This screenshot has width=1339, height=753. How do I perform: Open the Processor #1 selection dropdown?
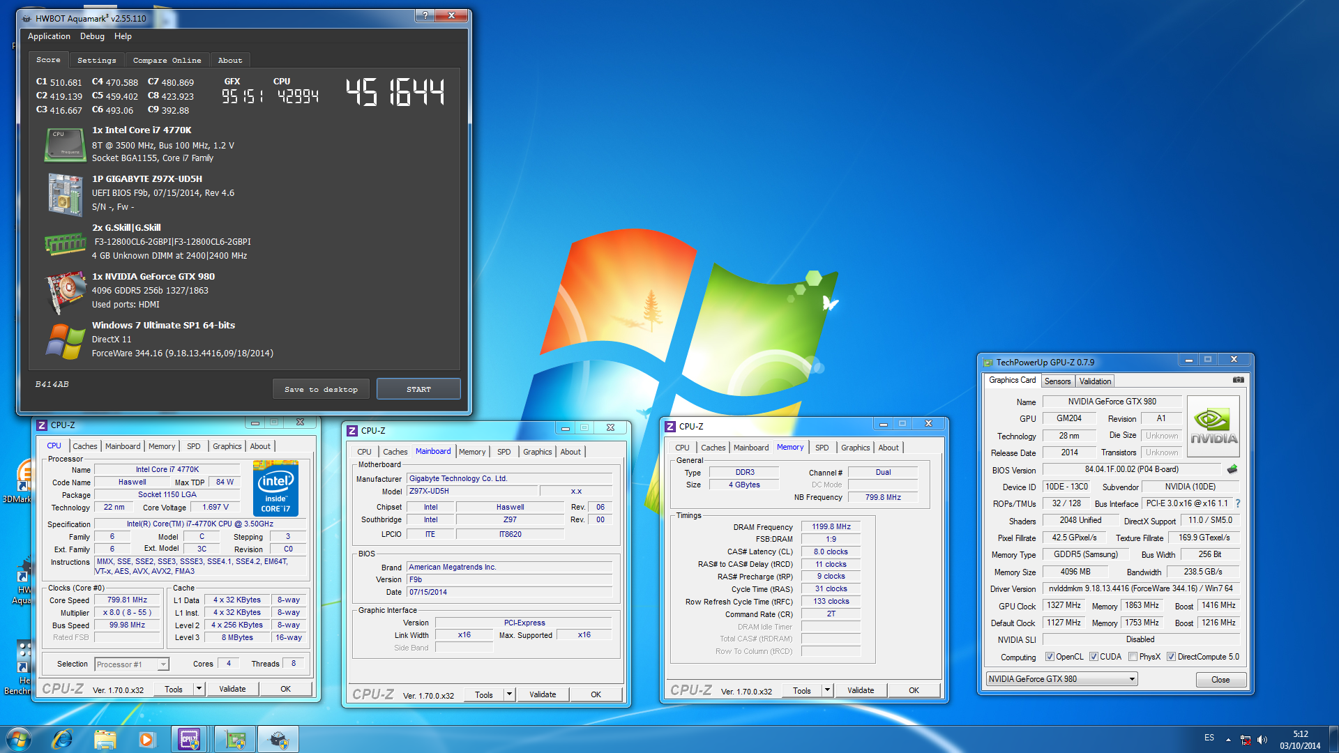pos(132,664)
